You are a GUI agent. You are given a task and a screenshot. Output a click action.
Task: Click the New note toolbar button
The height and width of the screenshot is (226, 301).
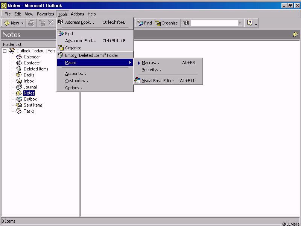pyautogui.click(x=12, y=23)
